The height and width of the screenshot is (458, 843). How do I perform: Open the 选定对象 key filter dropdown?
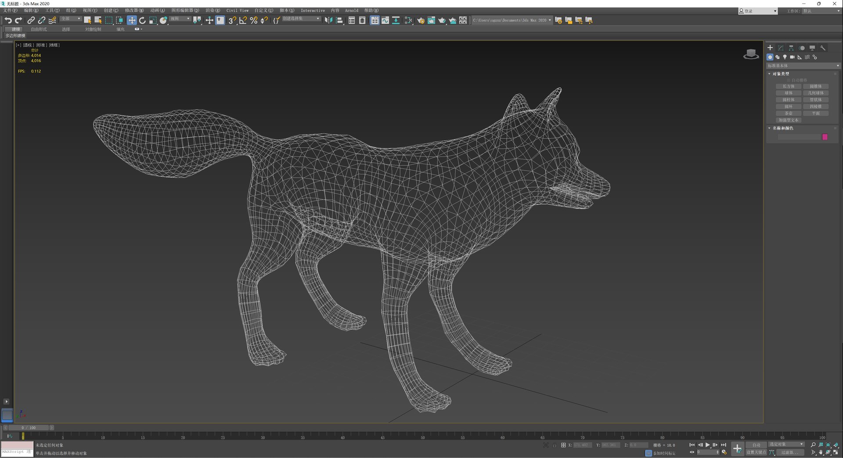click(786, 444)
